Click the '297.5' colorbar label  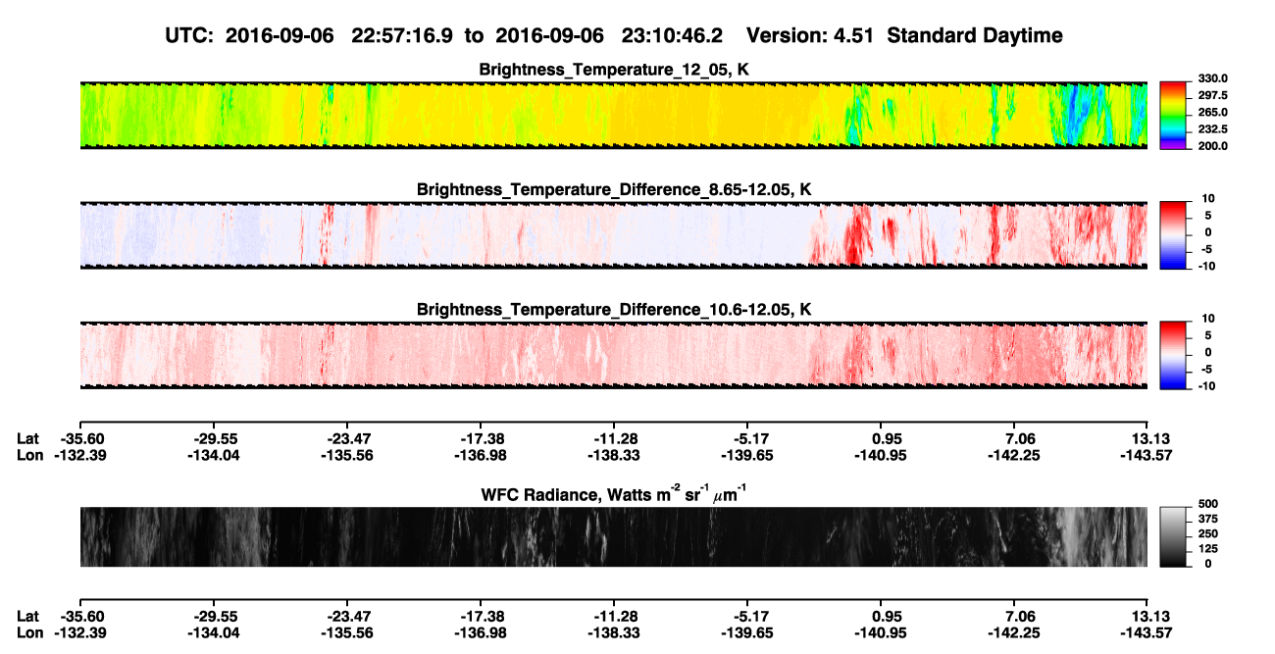click(x=1213, y=95)
